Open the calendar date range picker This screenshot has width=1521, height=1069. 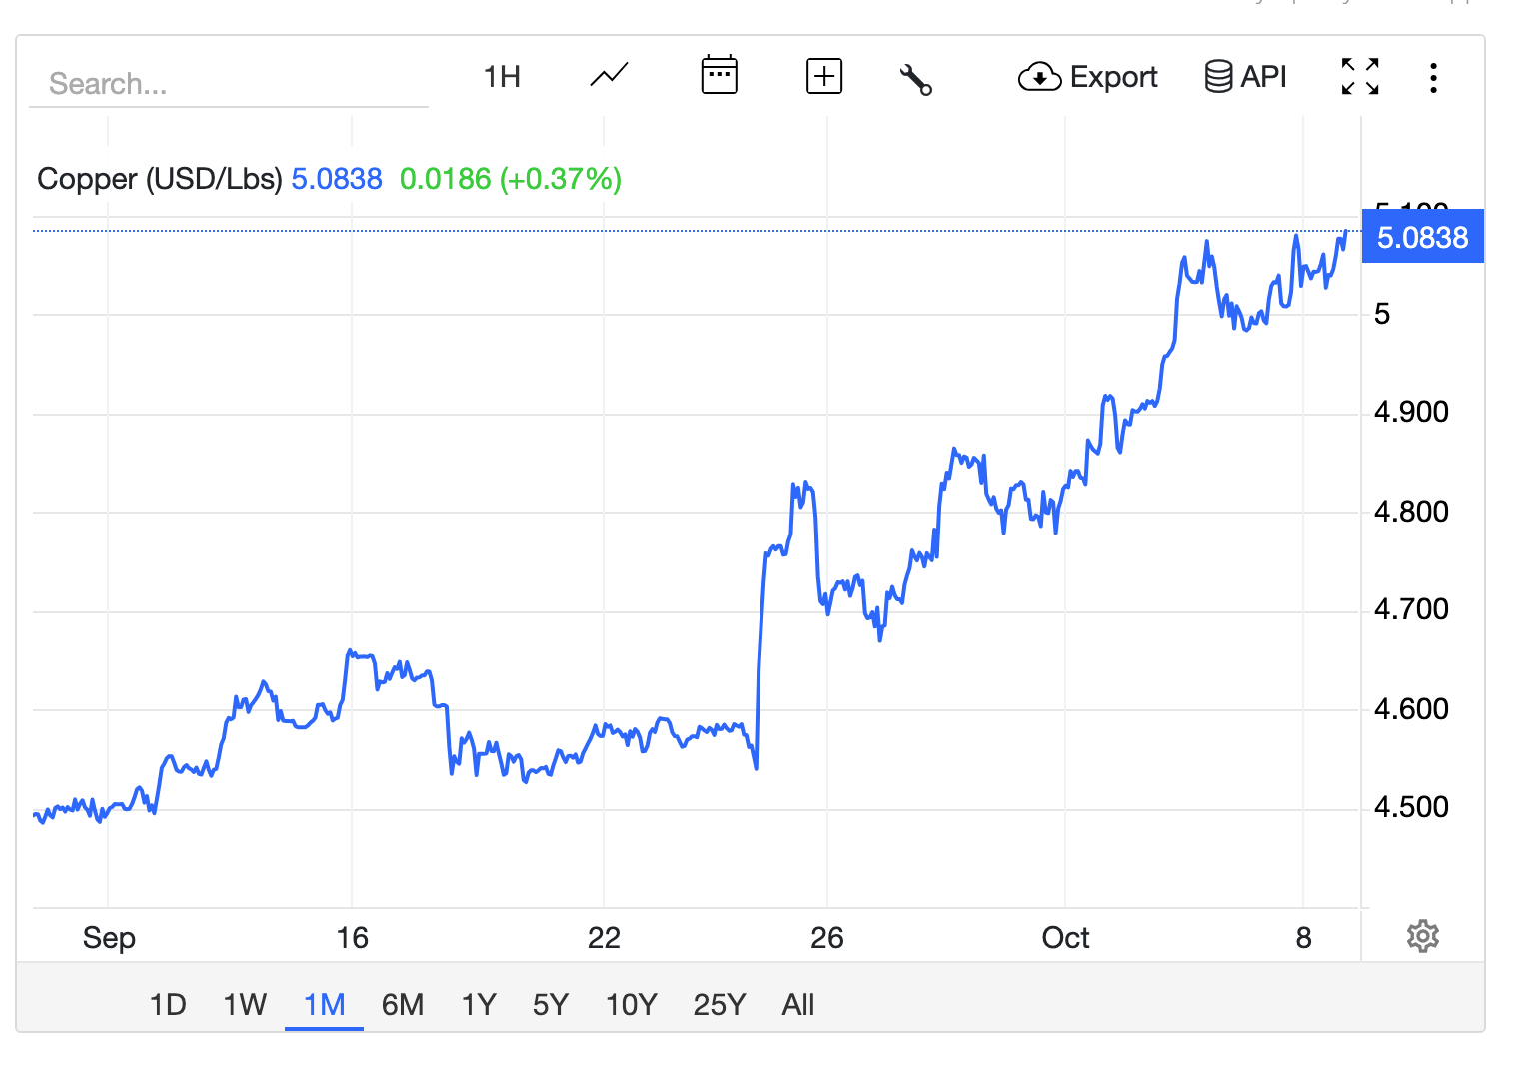pyautogui.click(x=719, y=76)
